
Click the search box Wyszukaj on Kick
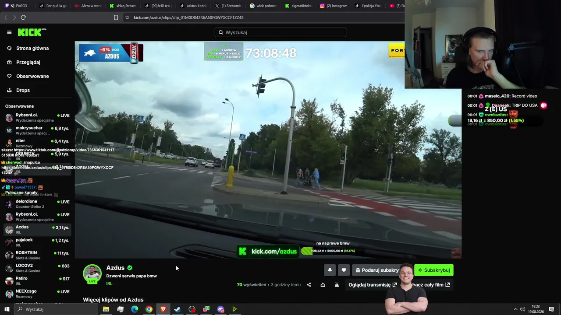click(x=280, y=32)
